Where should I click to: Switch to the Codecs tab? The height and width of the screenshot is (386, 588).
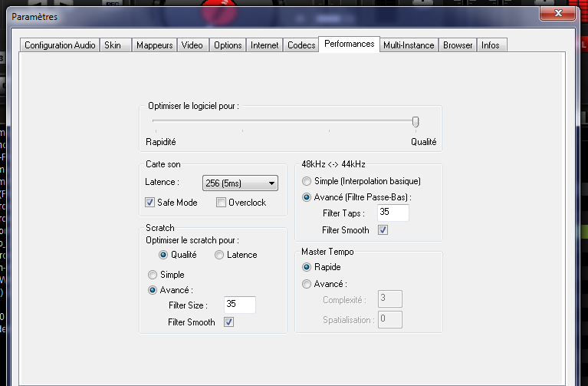coord(301,45)
